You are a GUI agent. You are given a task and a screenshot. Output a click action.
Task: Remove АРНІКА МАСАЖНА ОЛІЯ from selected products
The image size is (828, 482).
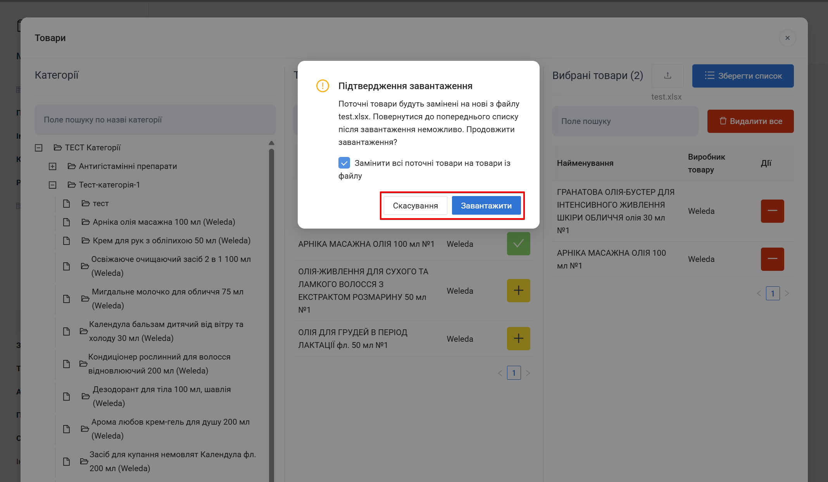(x=772, y=259)
